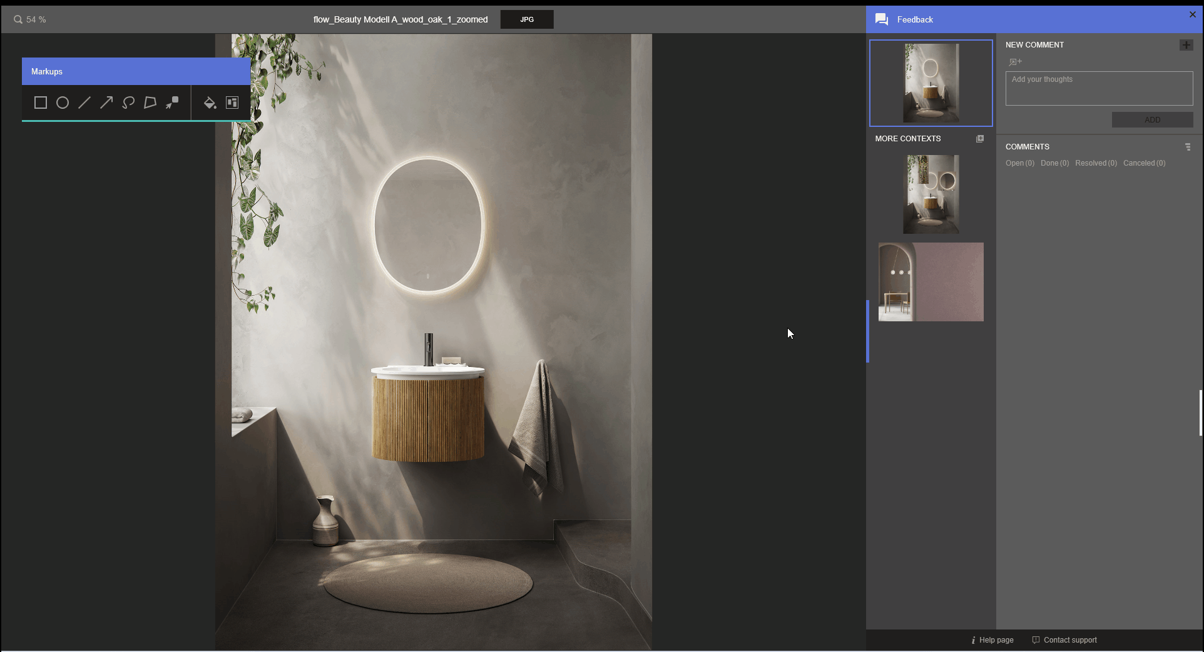Click the JPG format badge
Viewport: 1204px width, 652px height.
[527, 19]
